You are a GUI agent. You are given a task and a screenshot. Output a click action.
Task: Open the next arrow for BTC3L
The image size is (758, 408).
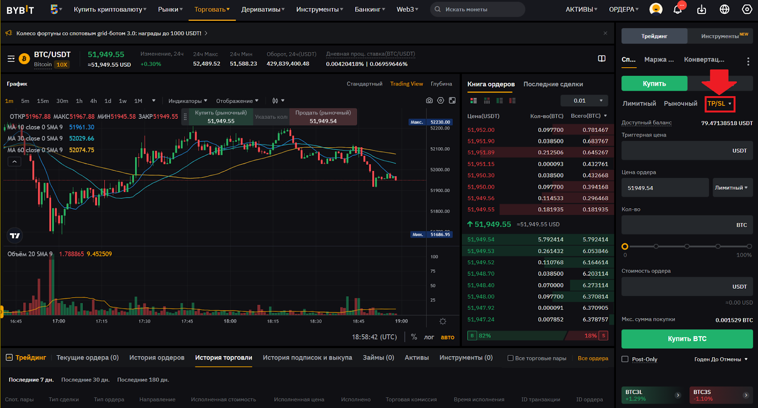(678, 395)
